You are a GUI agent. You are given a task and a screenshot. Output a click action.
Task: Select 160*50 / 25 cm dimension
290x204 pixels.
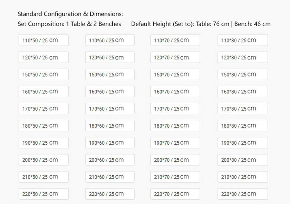(x=43, y=91)
